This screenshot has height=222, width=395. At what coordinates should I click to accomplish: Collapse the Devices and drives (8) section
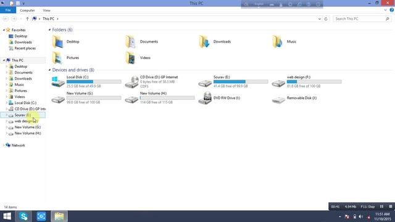pyautogui.click(x=49, y=70)
